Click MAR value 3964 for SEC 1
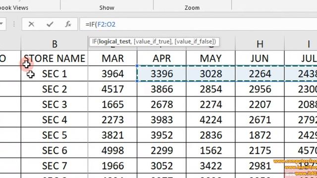Screen dimensions: 317x178 pos(112,74)
